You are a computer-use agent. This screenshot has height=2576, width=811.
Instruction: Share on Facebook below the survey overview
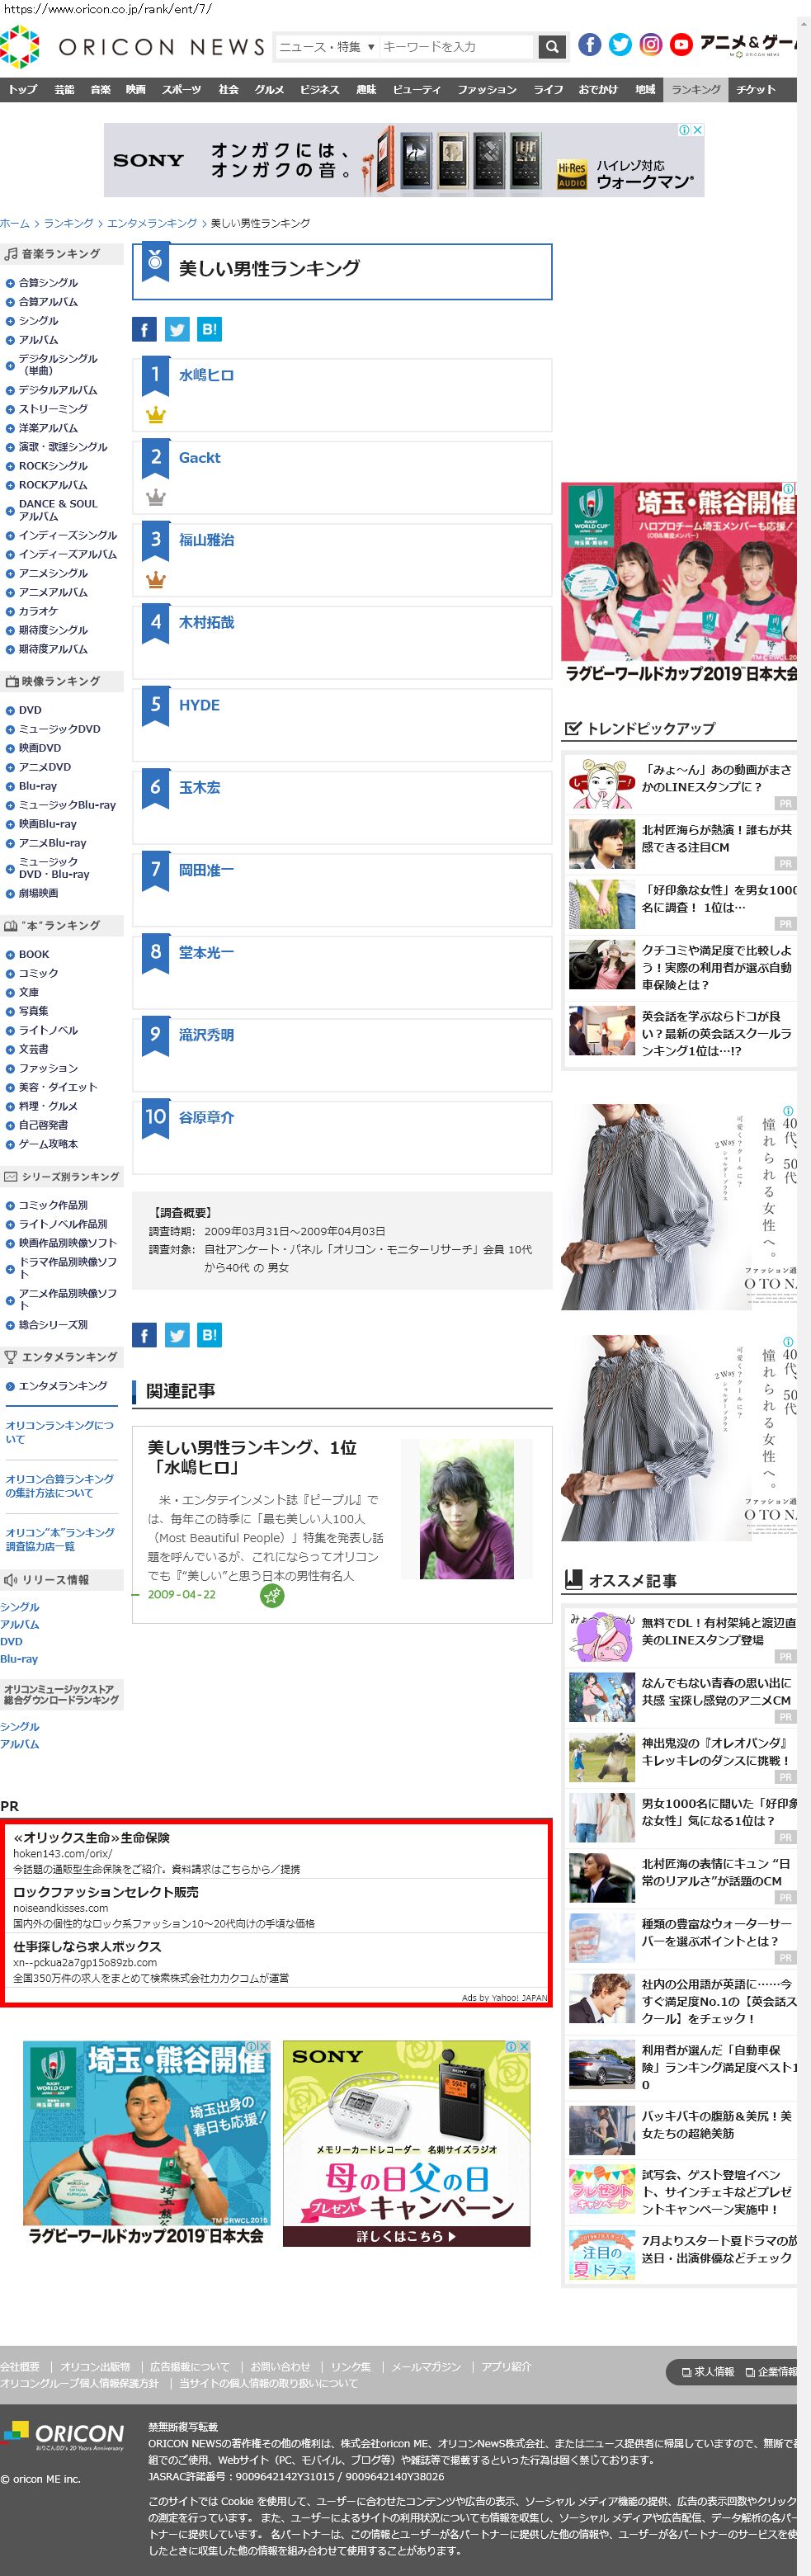[144, 1334]
